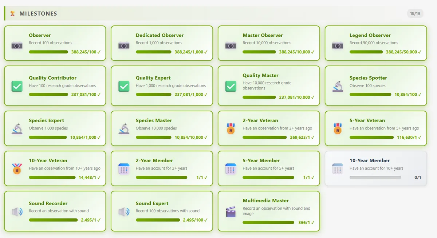Click the camera icon on Legend Observer card
The width and height of the screenshot is (437, 238).
coord(338,45)
